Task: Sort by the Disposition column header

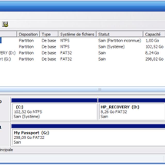Action: [28, 34]
